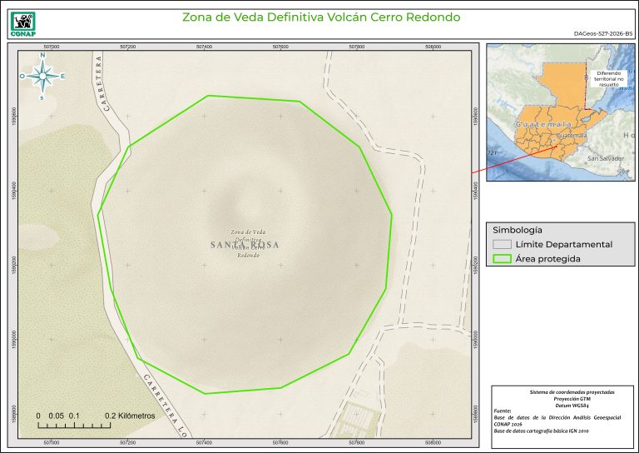Image resolution: width=639 pixels, height=453 pixels.
Task: Click the SANTA ROSA department label
Action: pos(245,245)
